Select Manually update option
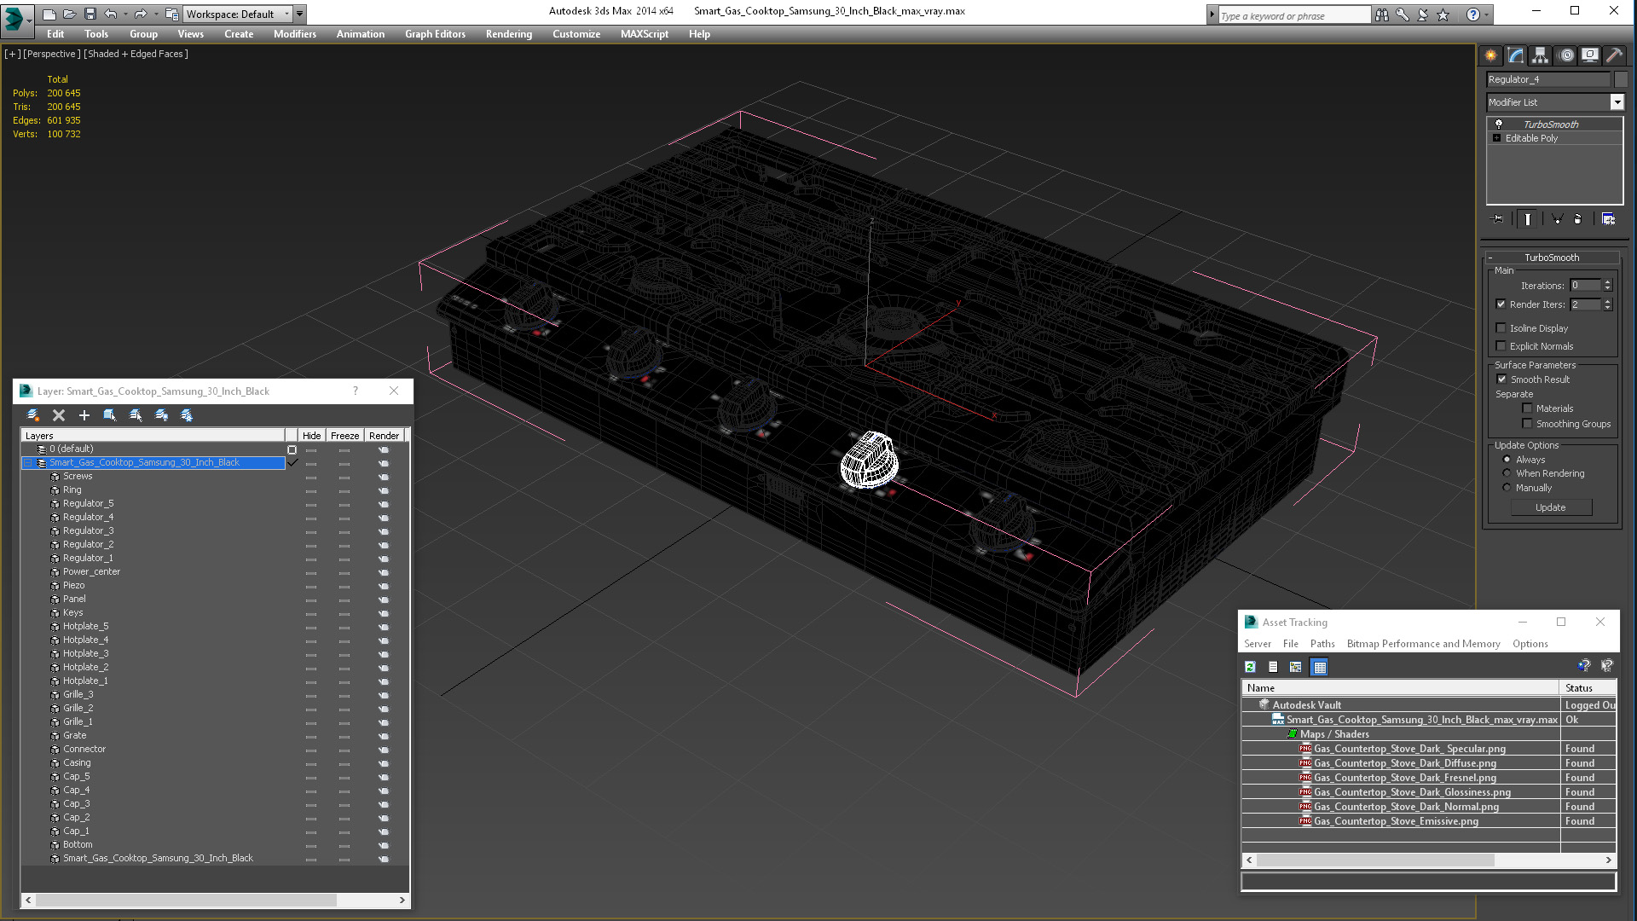1637x921 pixels. coord(1507,488)
